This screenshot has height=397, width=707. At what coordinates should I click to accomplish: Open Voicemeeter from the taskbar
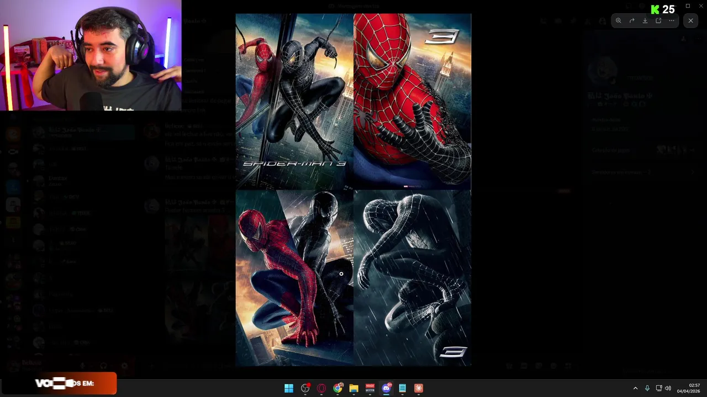[x=370, y=388]
